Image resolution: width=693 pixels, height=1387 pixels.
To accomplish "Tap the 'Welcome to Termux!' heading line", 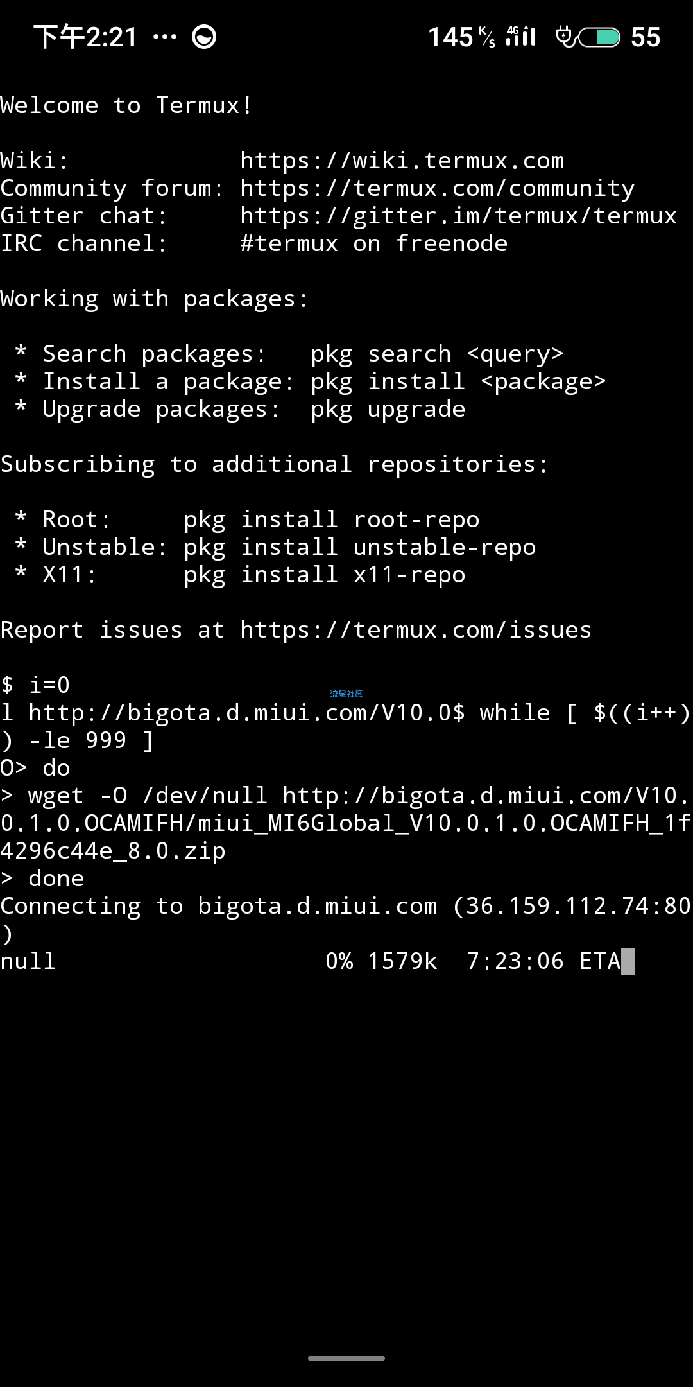I will click(126, 105).
